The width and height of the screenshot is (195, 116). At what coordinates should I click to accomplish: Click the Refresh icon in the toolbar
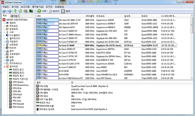click(x=20, y=11)
